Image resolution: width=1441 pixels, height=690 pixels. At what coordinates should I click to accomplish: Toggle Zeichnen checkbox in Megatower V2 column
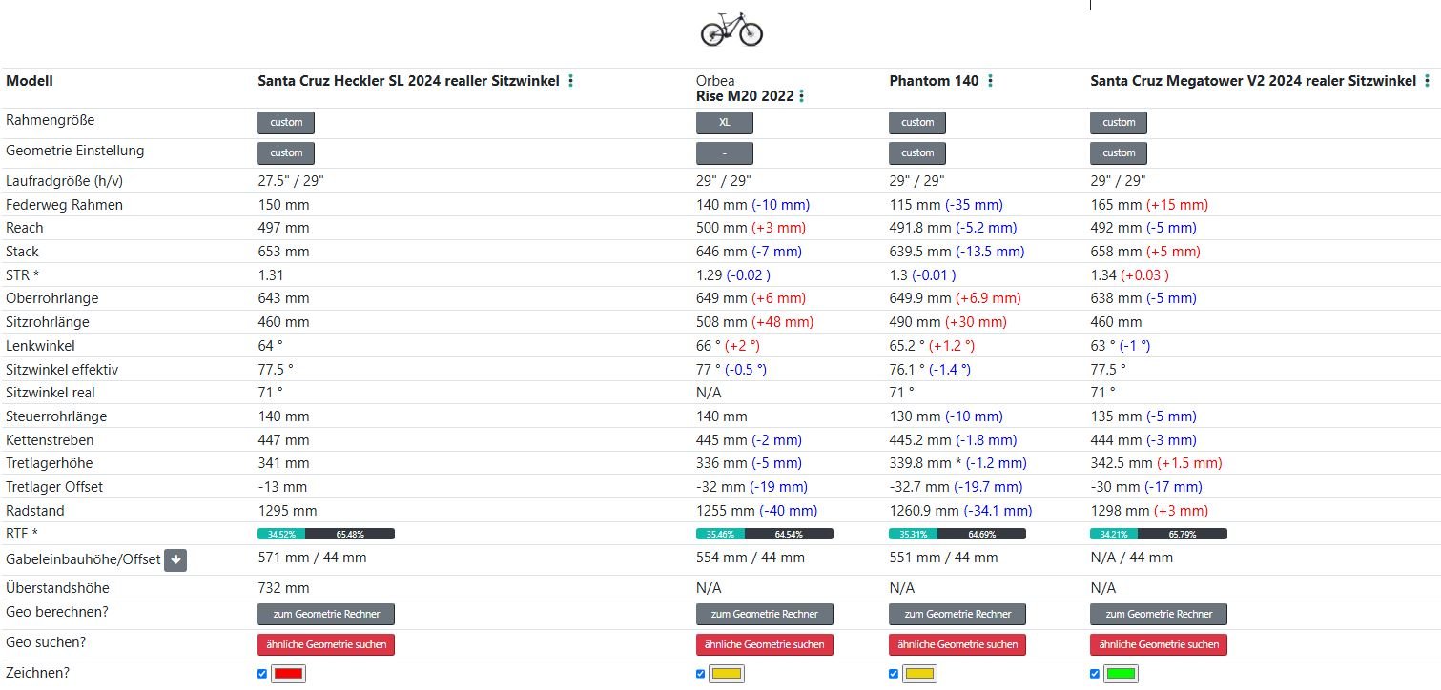(1095, 674)
